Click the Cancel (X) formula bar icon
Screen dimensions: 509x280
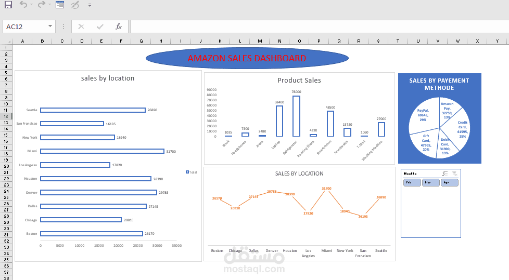(x=81, y=26)
